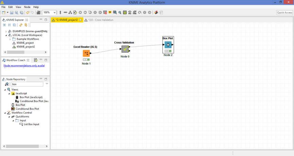
Task: Select the Cross Validation node on canvas
Action: point(125,49)
